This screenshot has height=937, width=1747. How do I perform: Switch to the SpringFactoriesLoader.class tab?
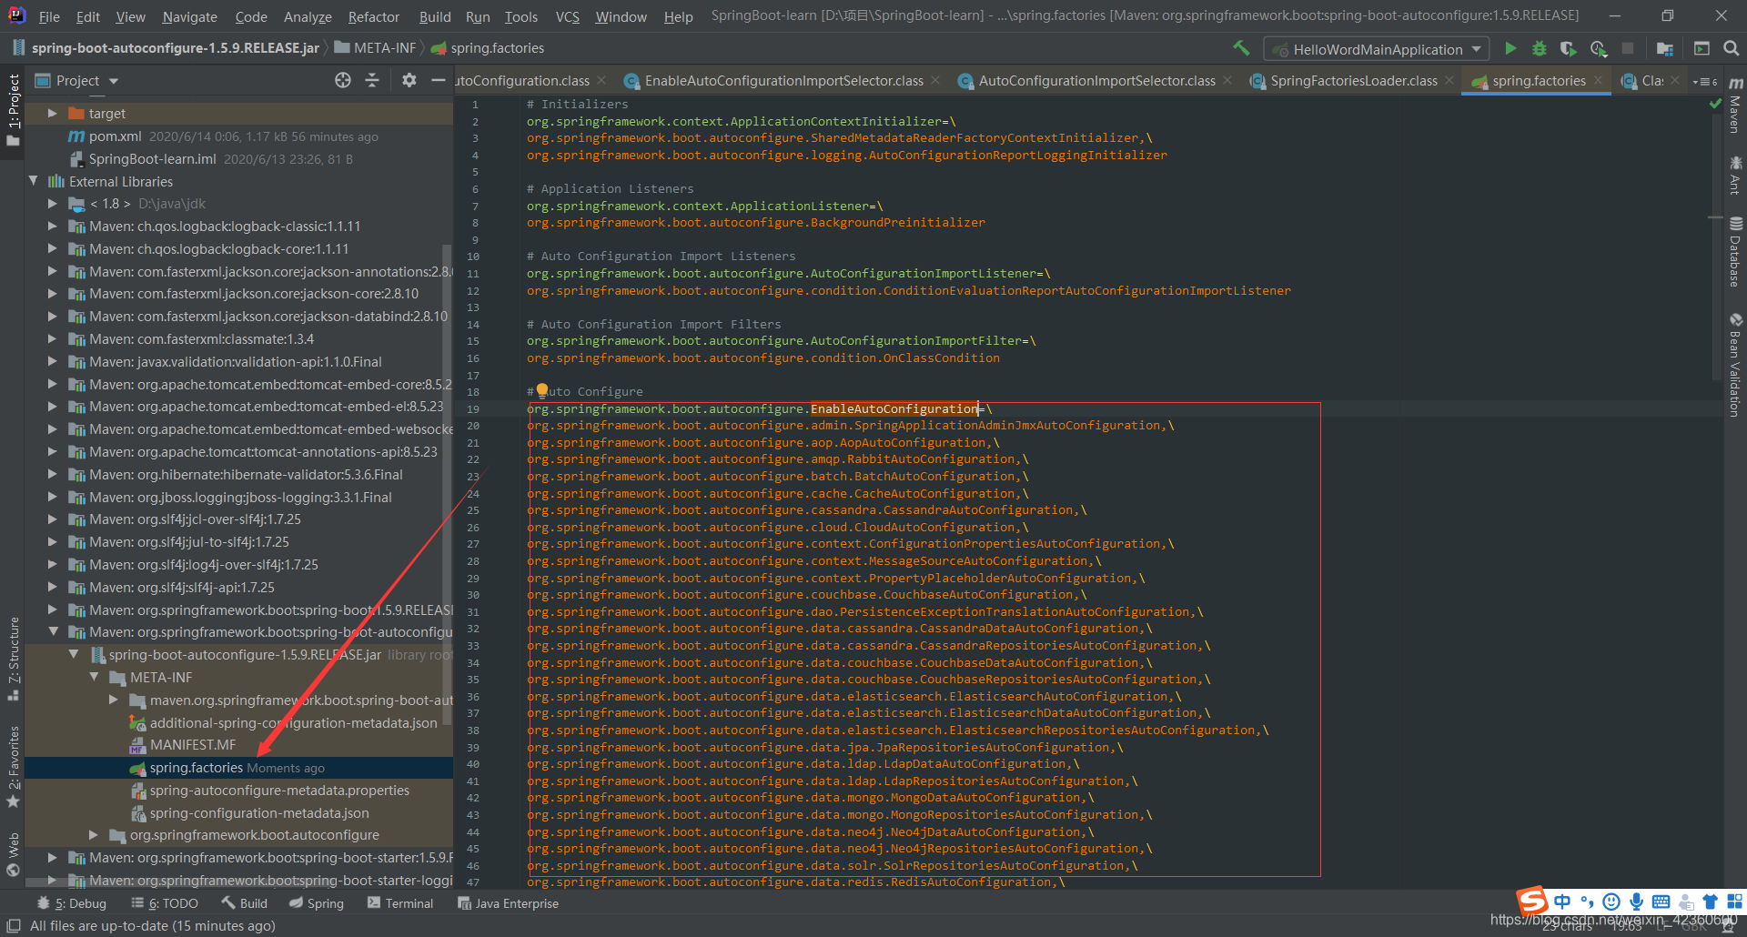[x=1353, y=80]
